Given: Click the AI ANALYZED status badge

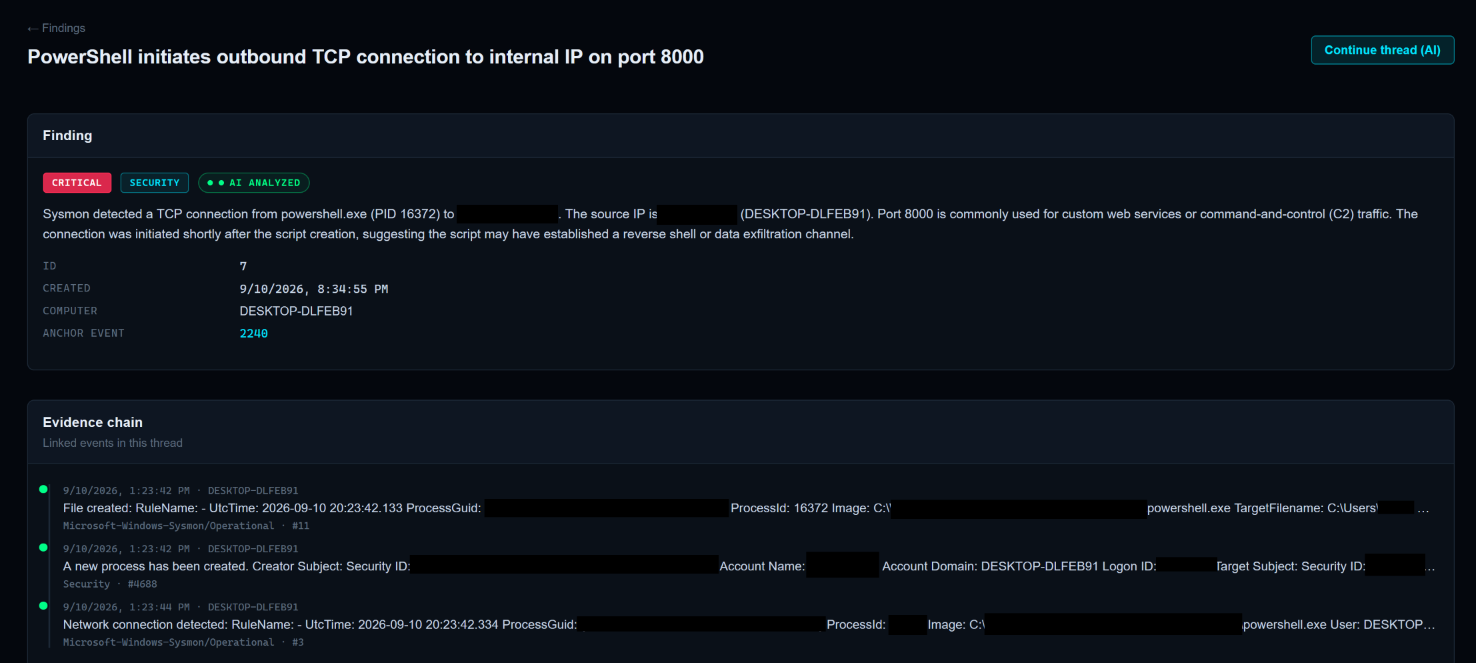Looking at the screenshot, I should pos(254,183).
